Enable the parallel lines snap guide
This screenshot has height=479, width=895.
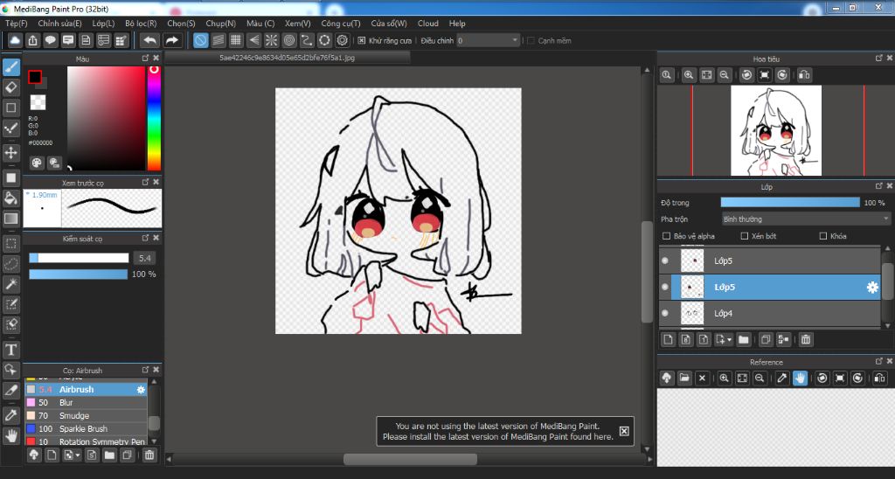point(218,40)
